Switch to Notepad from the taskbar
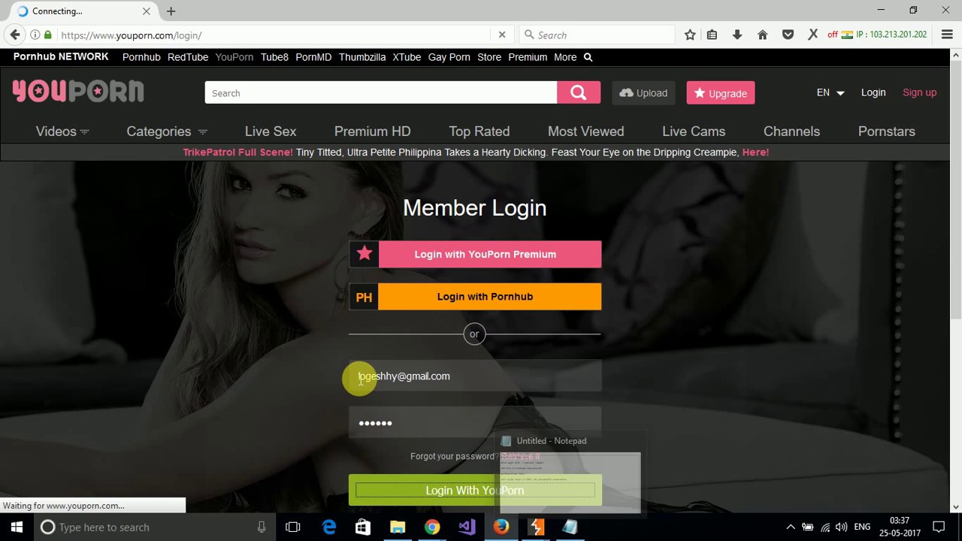Image resolution: width=962 pixels, height=541 pixels. click(570, 527)
